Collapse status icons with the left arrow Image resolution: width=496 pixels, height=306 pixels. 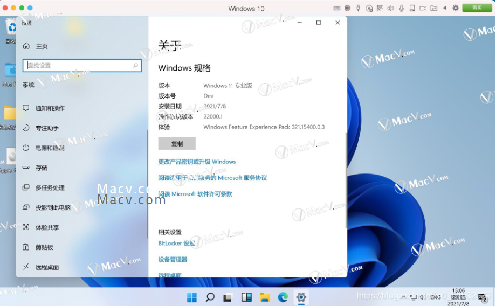445,8
